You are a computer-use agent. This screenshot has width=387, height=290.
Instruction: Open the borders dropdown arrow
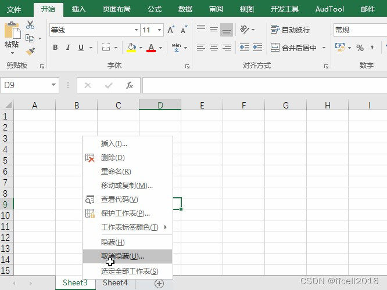click(x=116, y=48)
